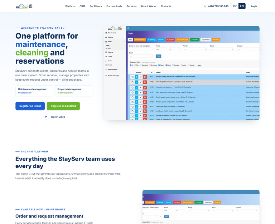
Task: Check the Deadline displayed field checkbox
Action: tap(173, 65)
